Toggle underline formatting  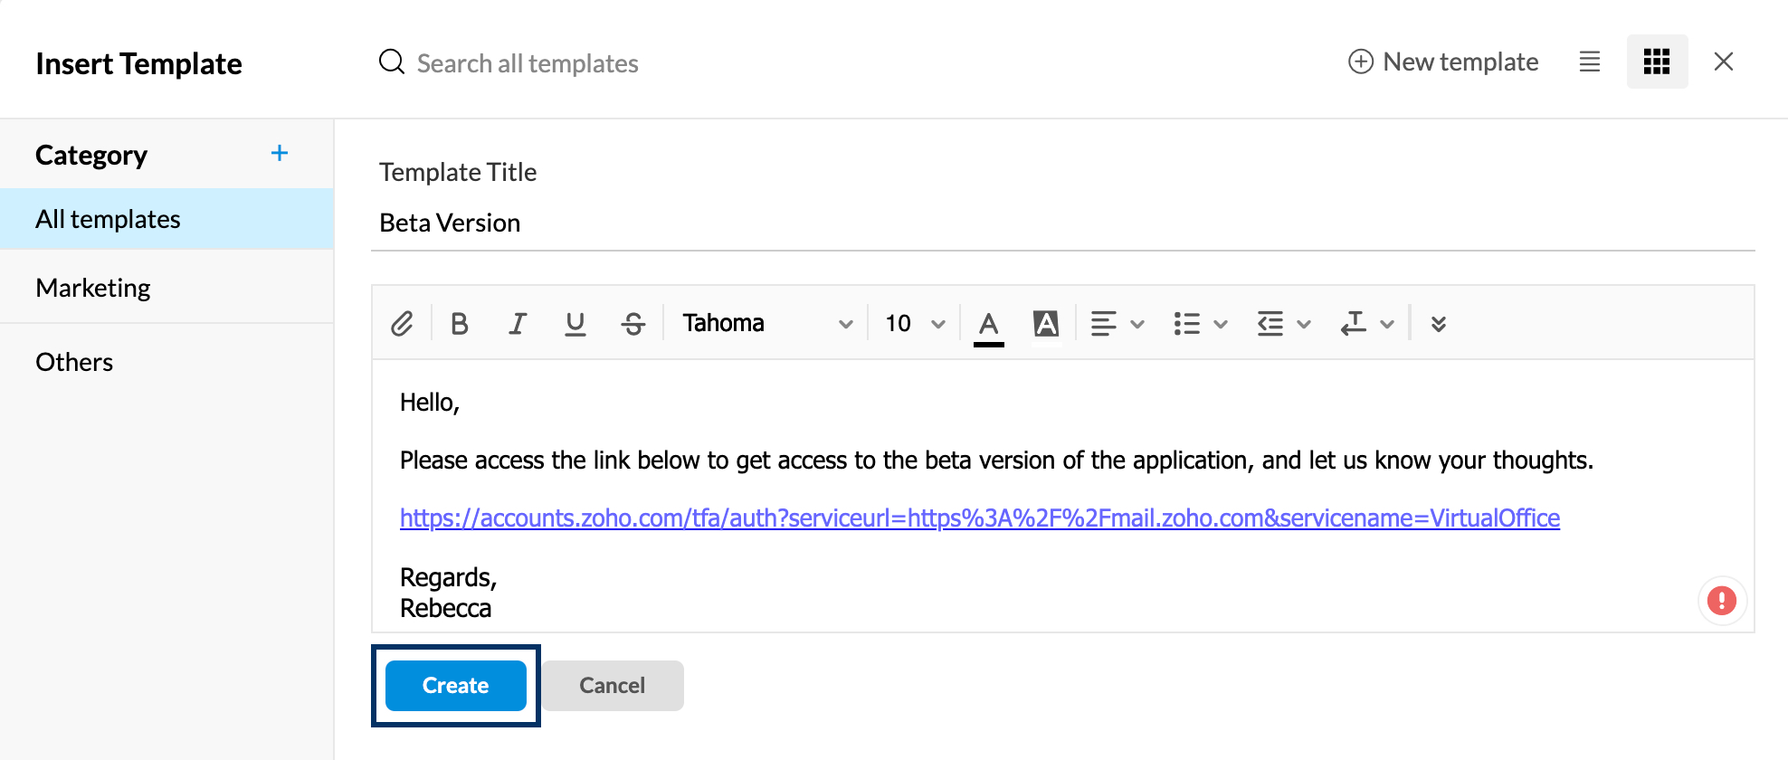[575, 324]
